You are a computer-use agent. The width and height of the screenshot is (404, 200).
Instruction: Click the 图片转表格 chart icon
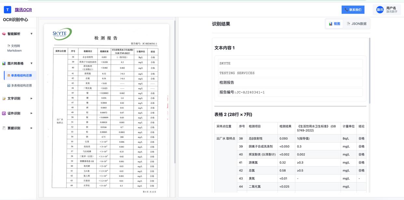pyautogui.click(x=4, y=64)
